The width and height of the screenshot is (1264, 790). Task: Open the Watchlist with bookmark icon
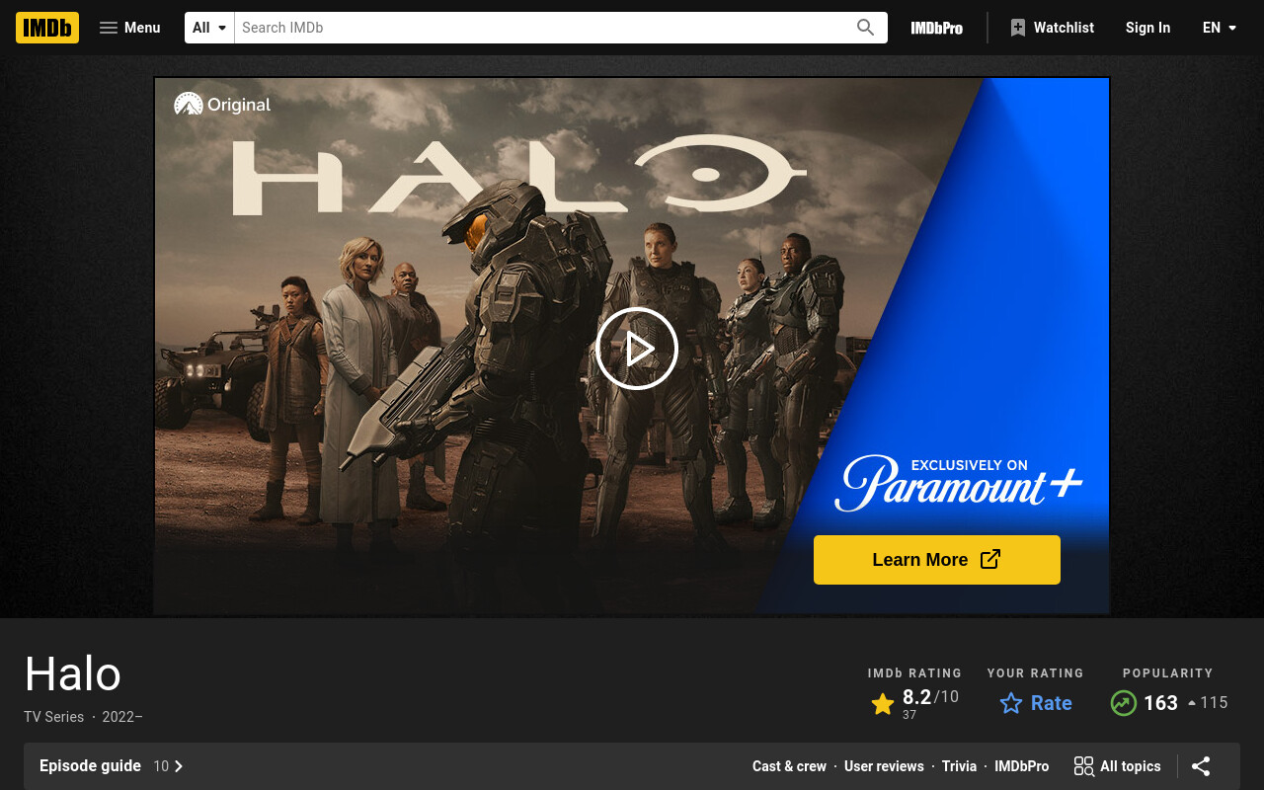click(1052, 28)
